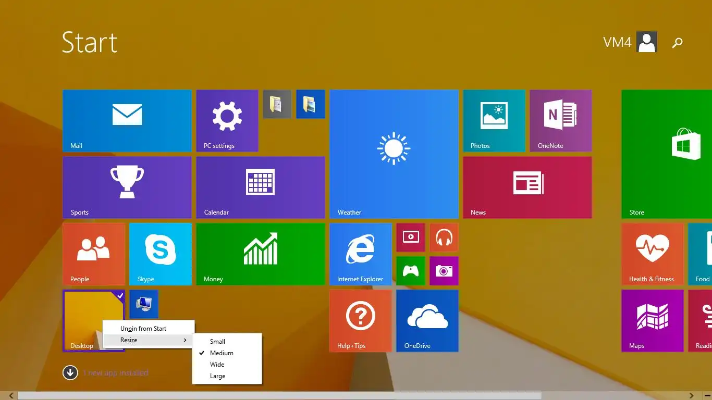712x400 pixels.
Task: Click the user avatar picture
Action: [x=647, y=42]
